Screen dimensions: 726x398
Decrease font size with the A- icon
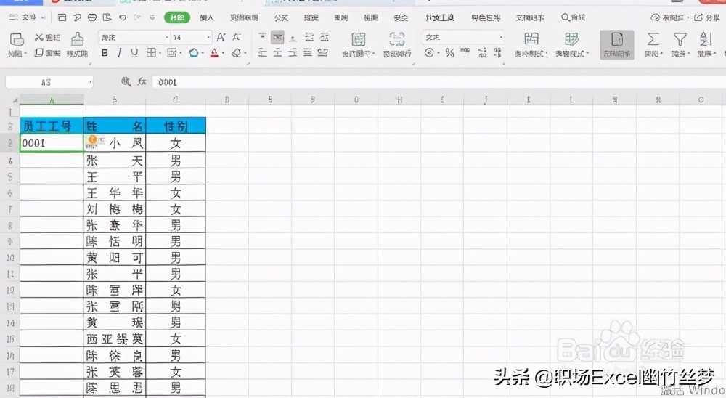[x=237, y=37]
